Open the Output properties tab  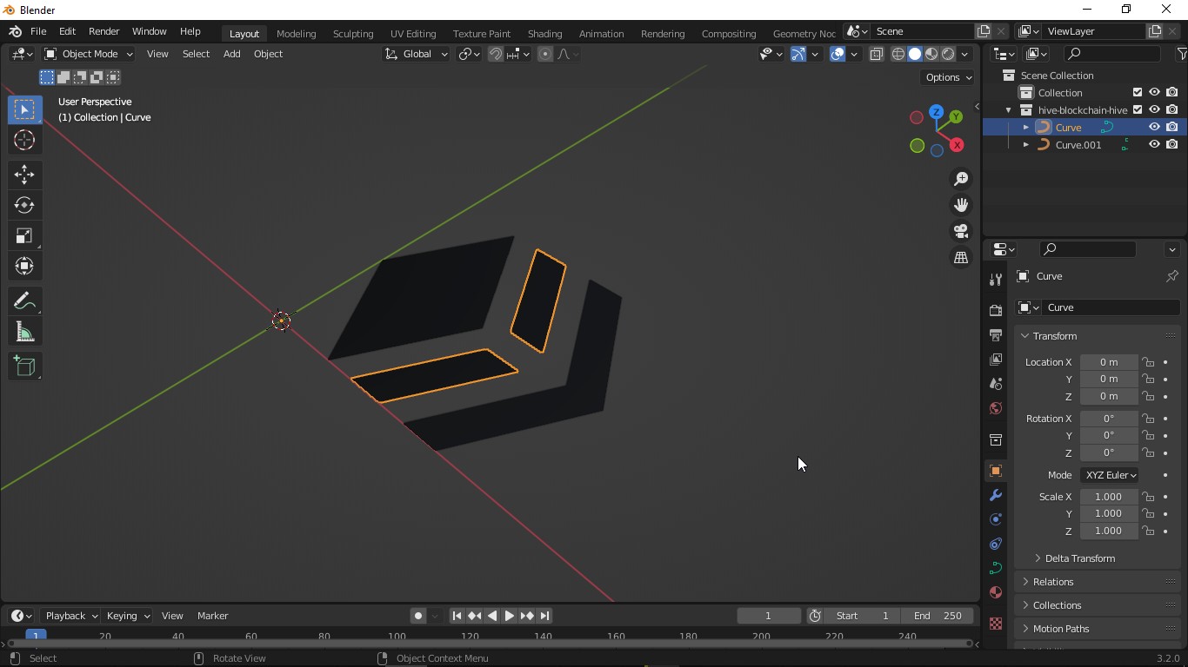click(996, 334)
